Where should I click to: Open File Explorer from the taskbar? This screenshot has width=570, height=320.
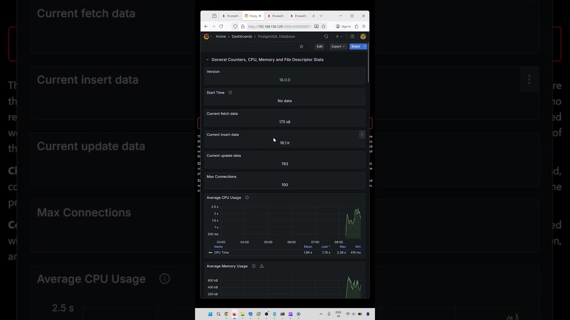242,314
